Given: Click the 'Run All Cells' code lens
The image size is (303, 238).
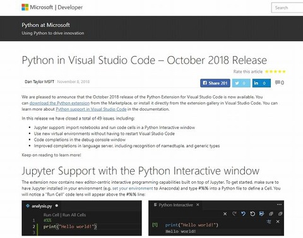Looking at the screenshot, I should point(74,215).
